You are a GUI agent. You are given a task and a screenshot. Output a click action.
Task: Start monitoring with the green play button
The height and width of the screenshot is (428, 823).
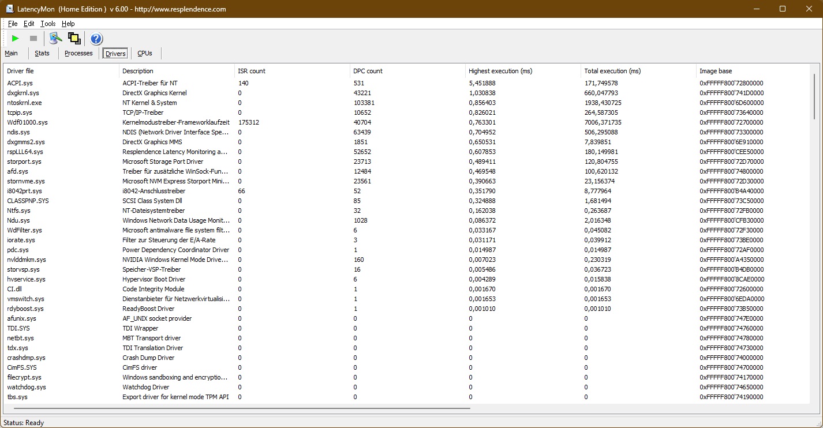click(x=16, y=38)
